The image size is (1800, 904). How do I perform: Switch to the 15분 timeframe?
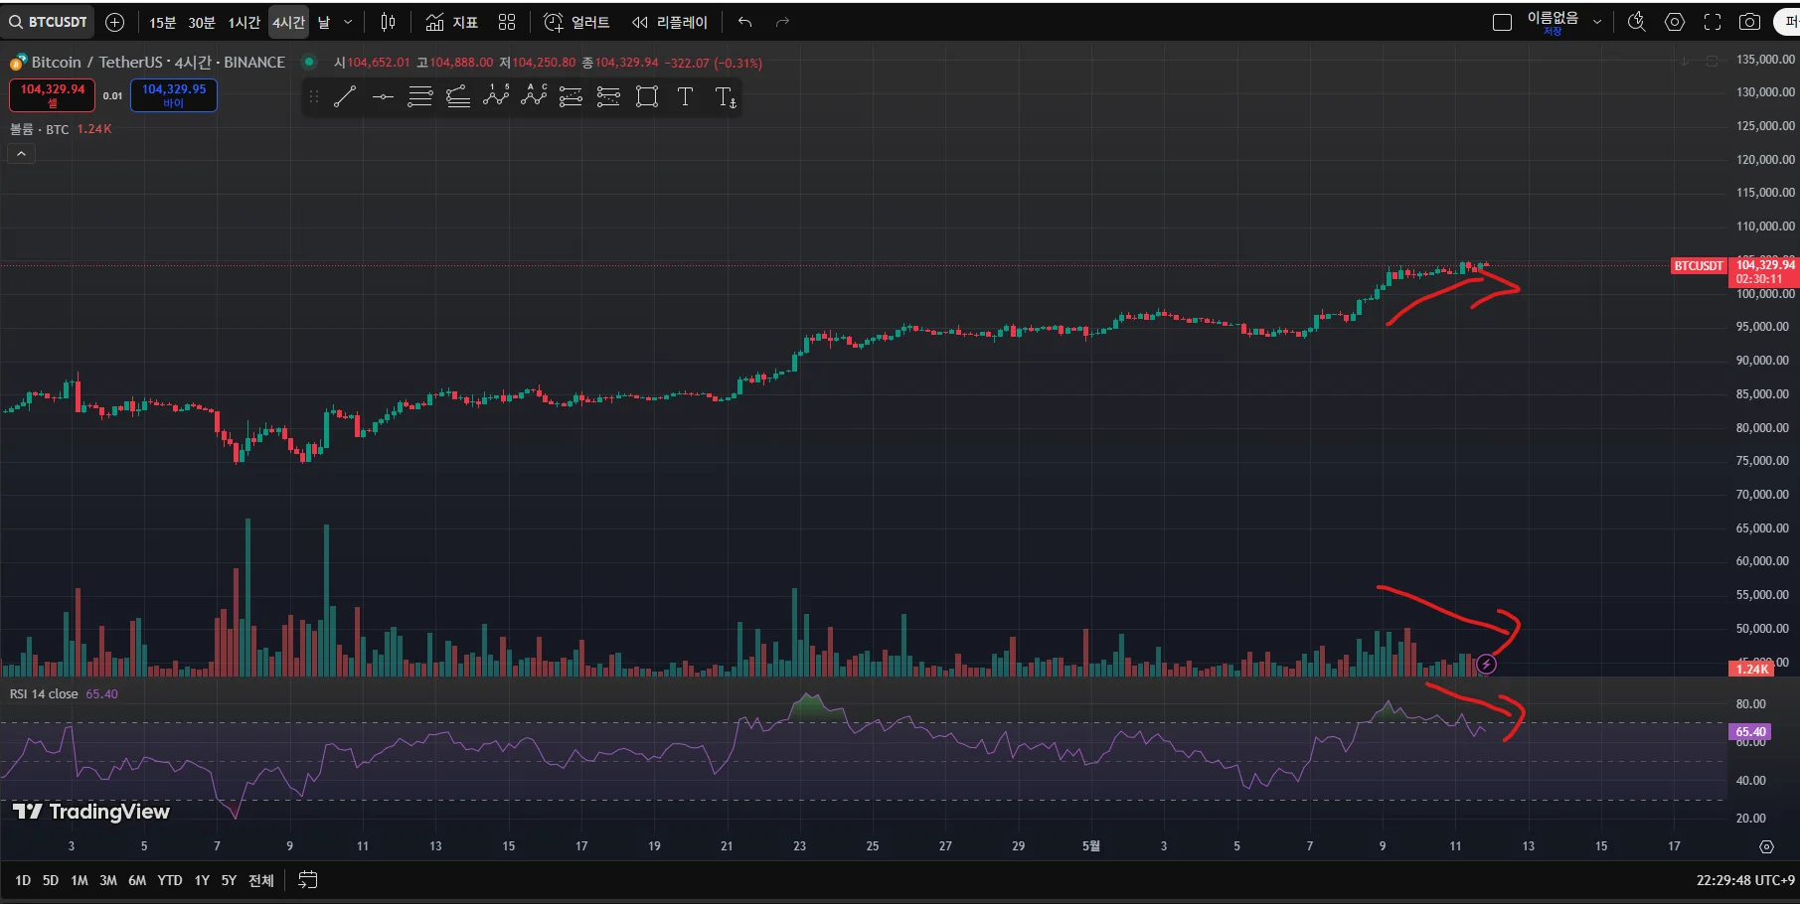(x=162, y=22)
